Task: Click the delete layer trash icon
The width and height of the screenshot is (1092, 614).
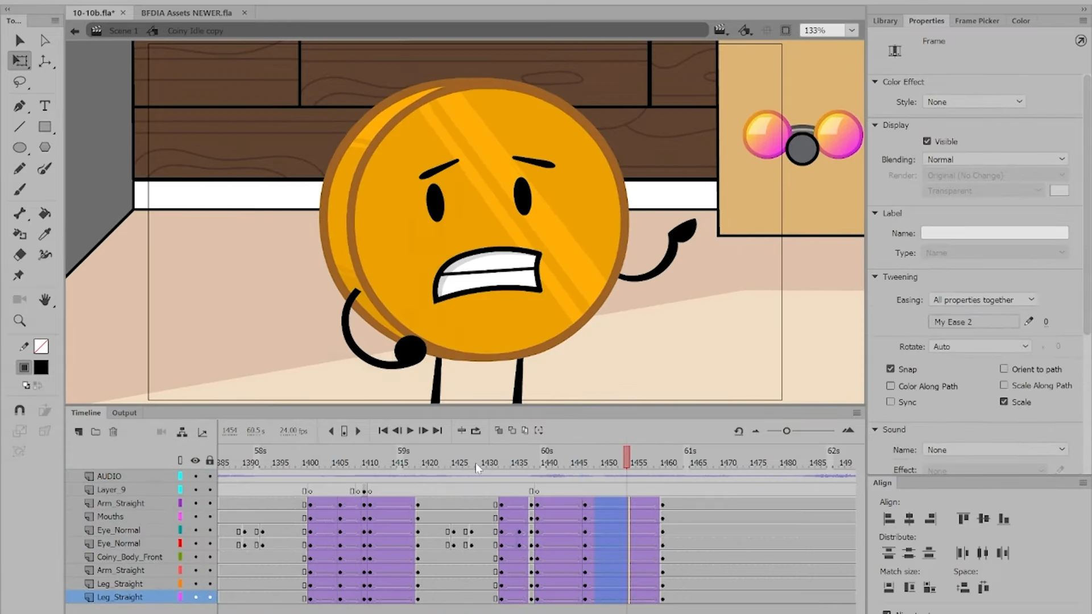Action: click(x=113, y=432)
